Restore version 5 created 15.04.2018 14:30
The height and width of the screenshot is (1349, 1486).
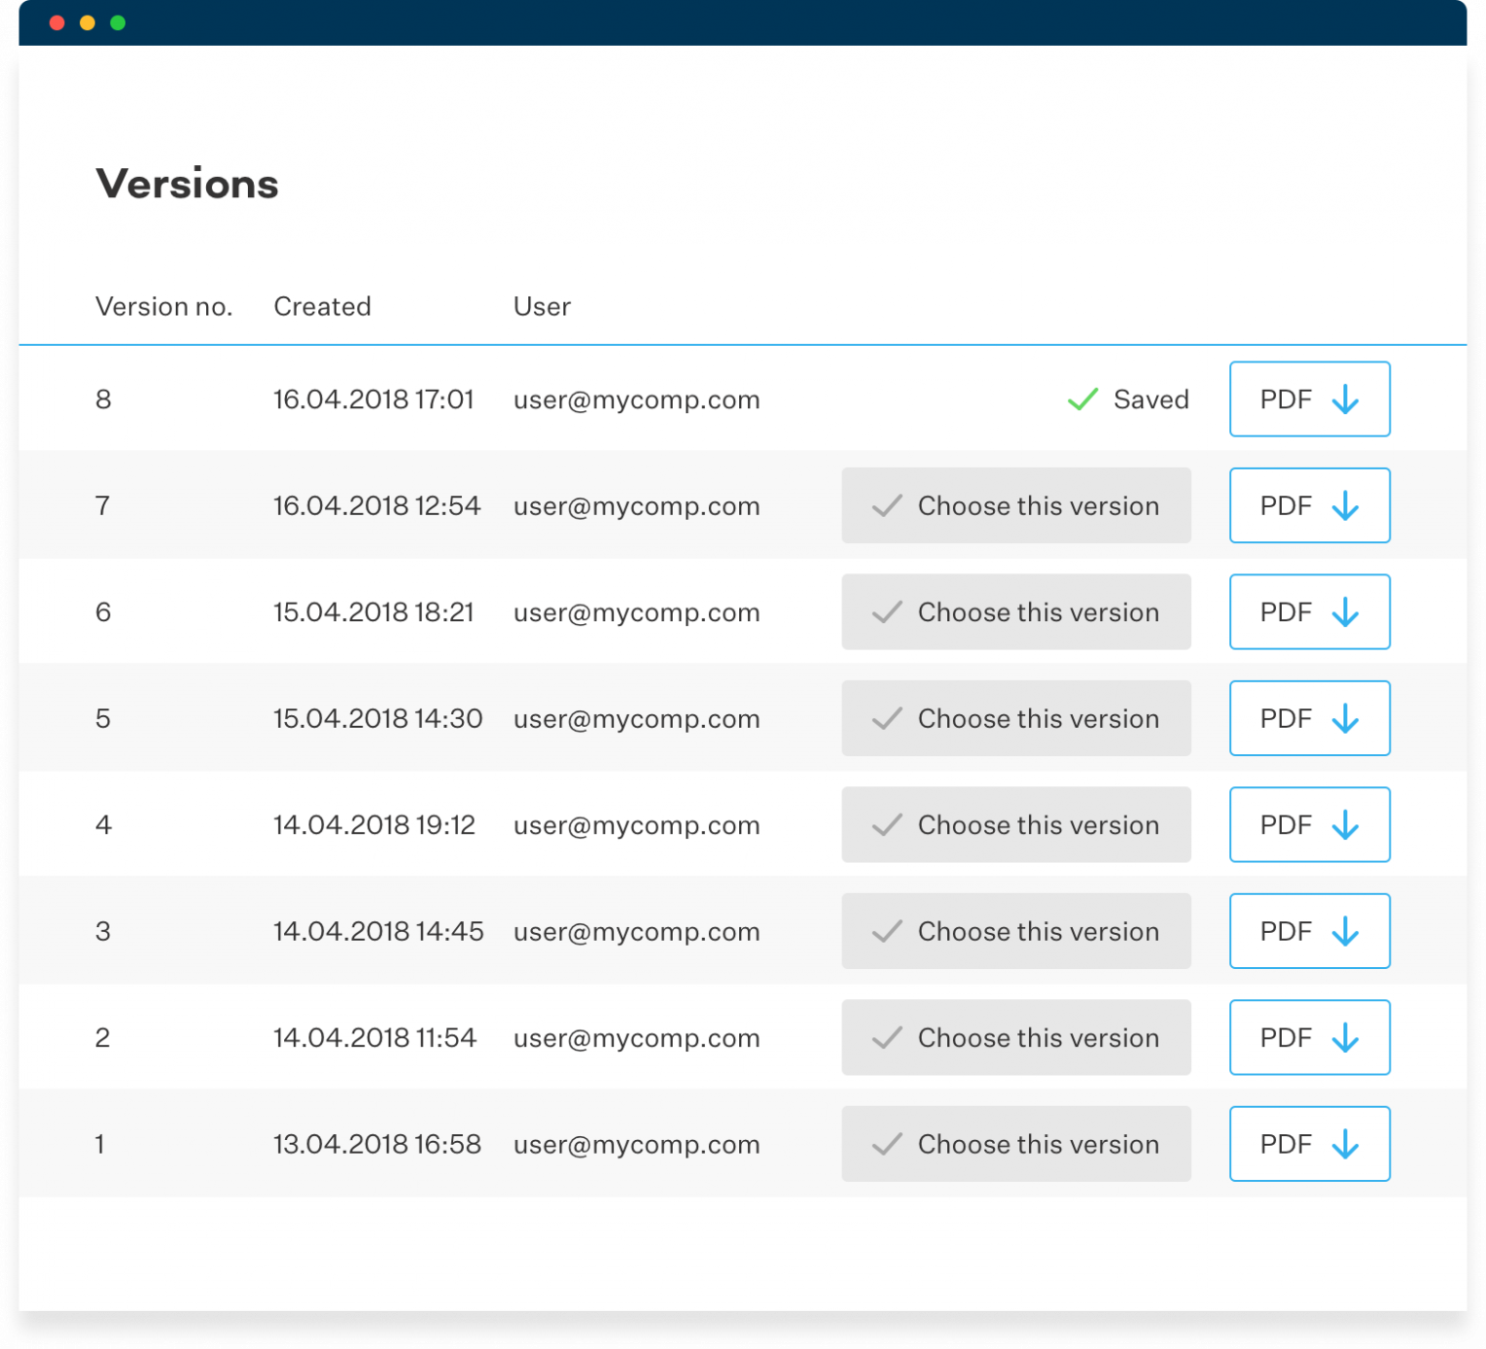tap(1015, 718)
